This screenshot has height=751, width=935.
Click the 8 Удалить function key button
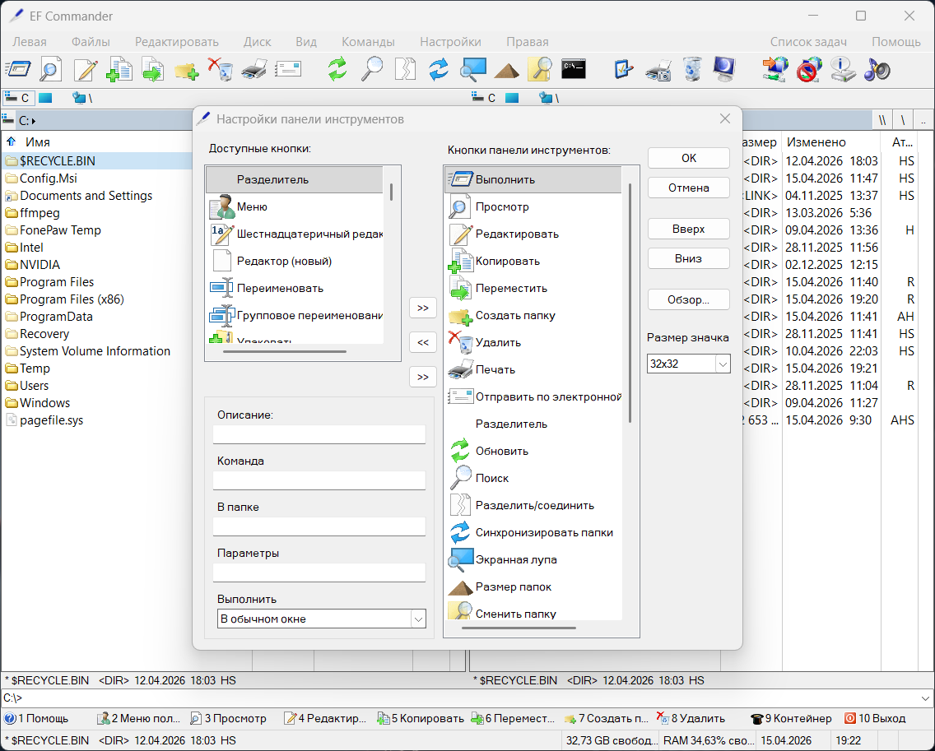click(691, 718)
